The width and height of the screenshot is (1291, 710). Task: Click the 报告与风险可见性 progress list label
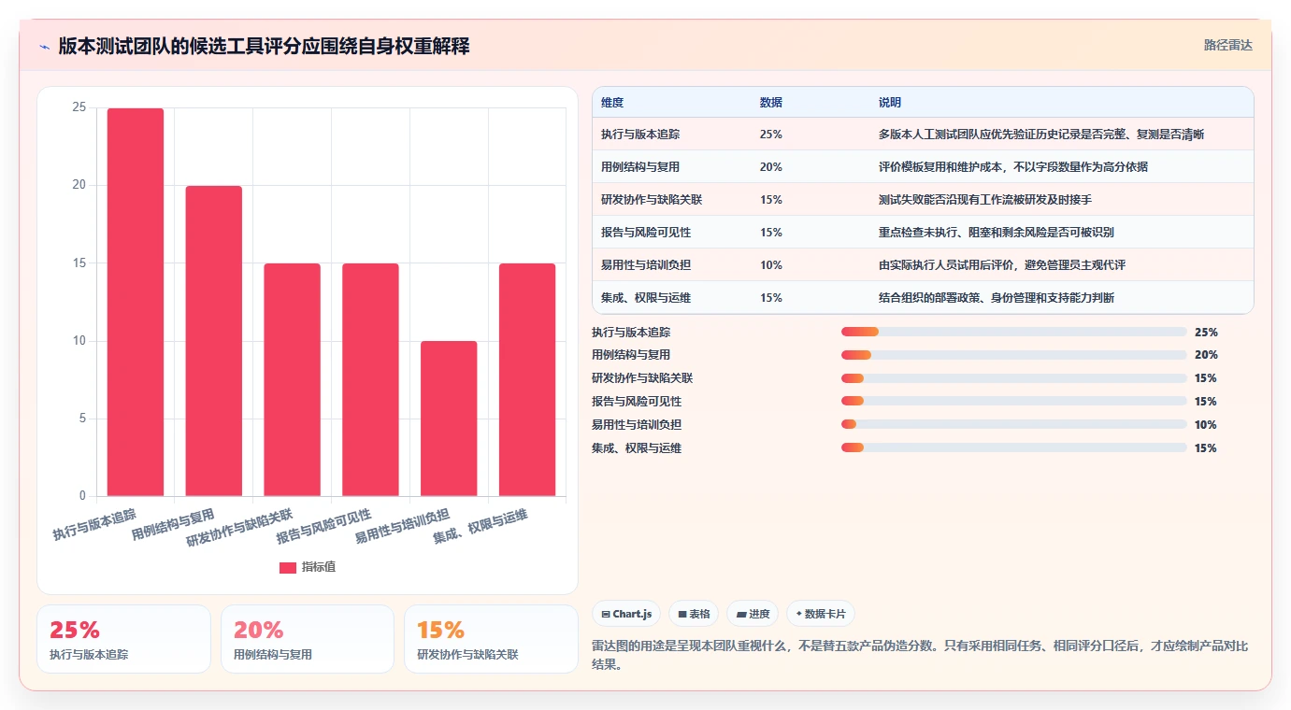point(637,402)
